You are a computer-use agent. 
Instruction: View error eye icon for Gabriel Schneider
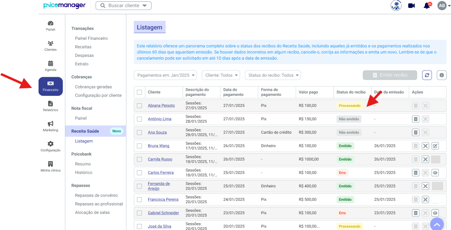(435, 213)
